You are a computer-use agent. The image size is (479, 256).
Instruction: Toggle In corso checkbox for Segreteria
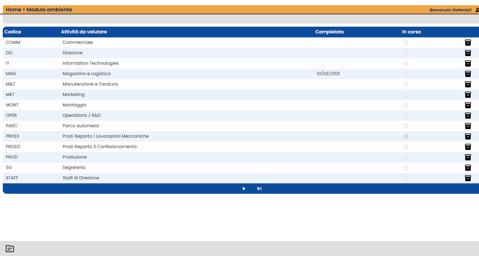(406, 168)
